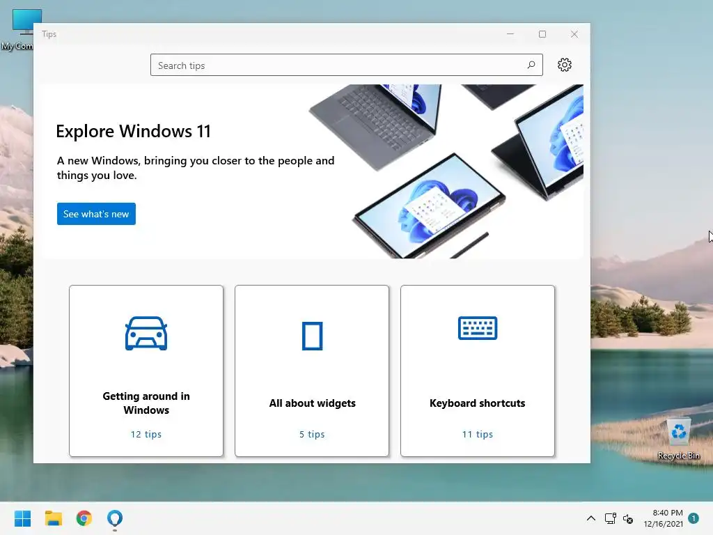Open the Tips settings gear
This screenshot has width=713, height=535.
564,65
